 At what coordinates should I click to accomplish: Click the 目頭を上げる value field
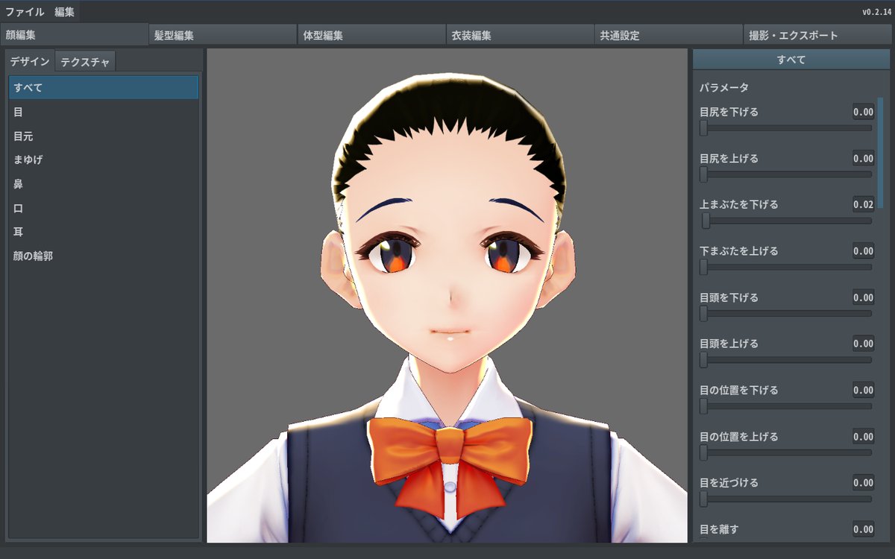click(863, 344)
